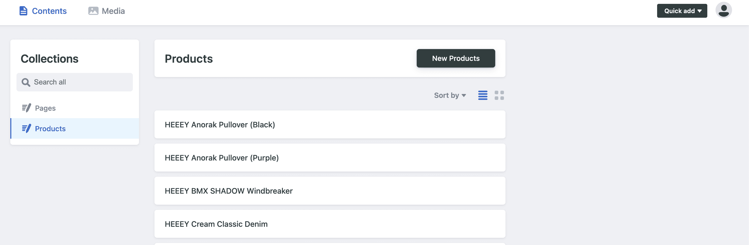Click the Contents document icon

[x=23, y=11]
